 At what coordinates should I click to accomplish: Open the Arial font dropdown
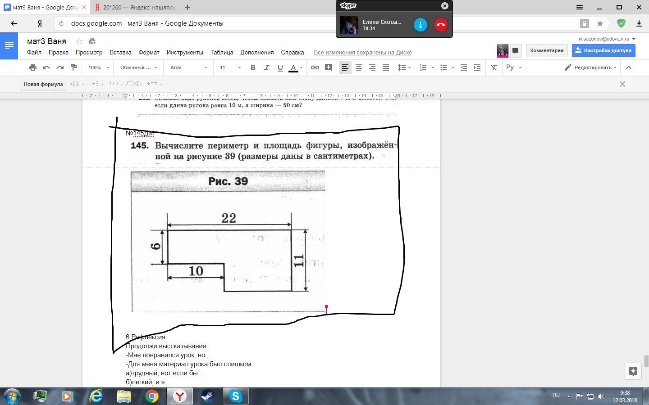point(188,67)
